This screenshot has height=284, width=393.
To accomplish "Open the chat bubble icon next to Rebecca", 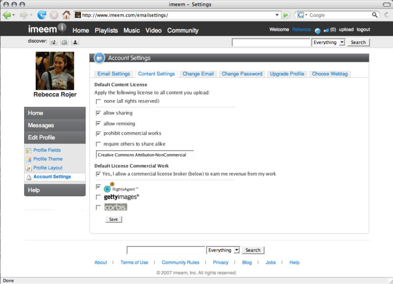I will pyautogui.click(x=317, y=31).
